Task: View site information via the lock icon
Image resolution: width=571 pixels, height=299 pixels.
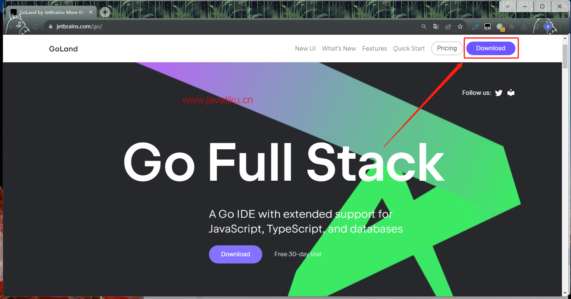Action: 51,26
